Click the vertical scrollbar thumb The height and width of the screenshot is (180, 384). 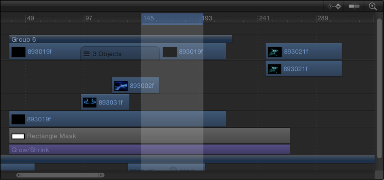379,88
